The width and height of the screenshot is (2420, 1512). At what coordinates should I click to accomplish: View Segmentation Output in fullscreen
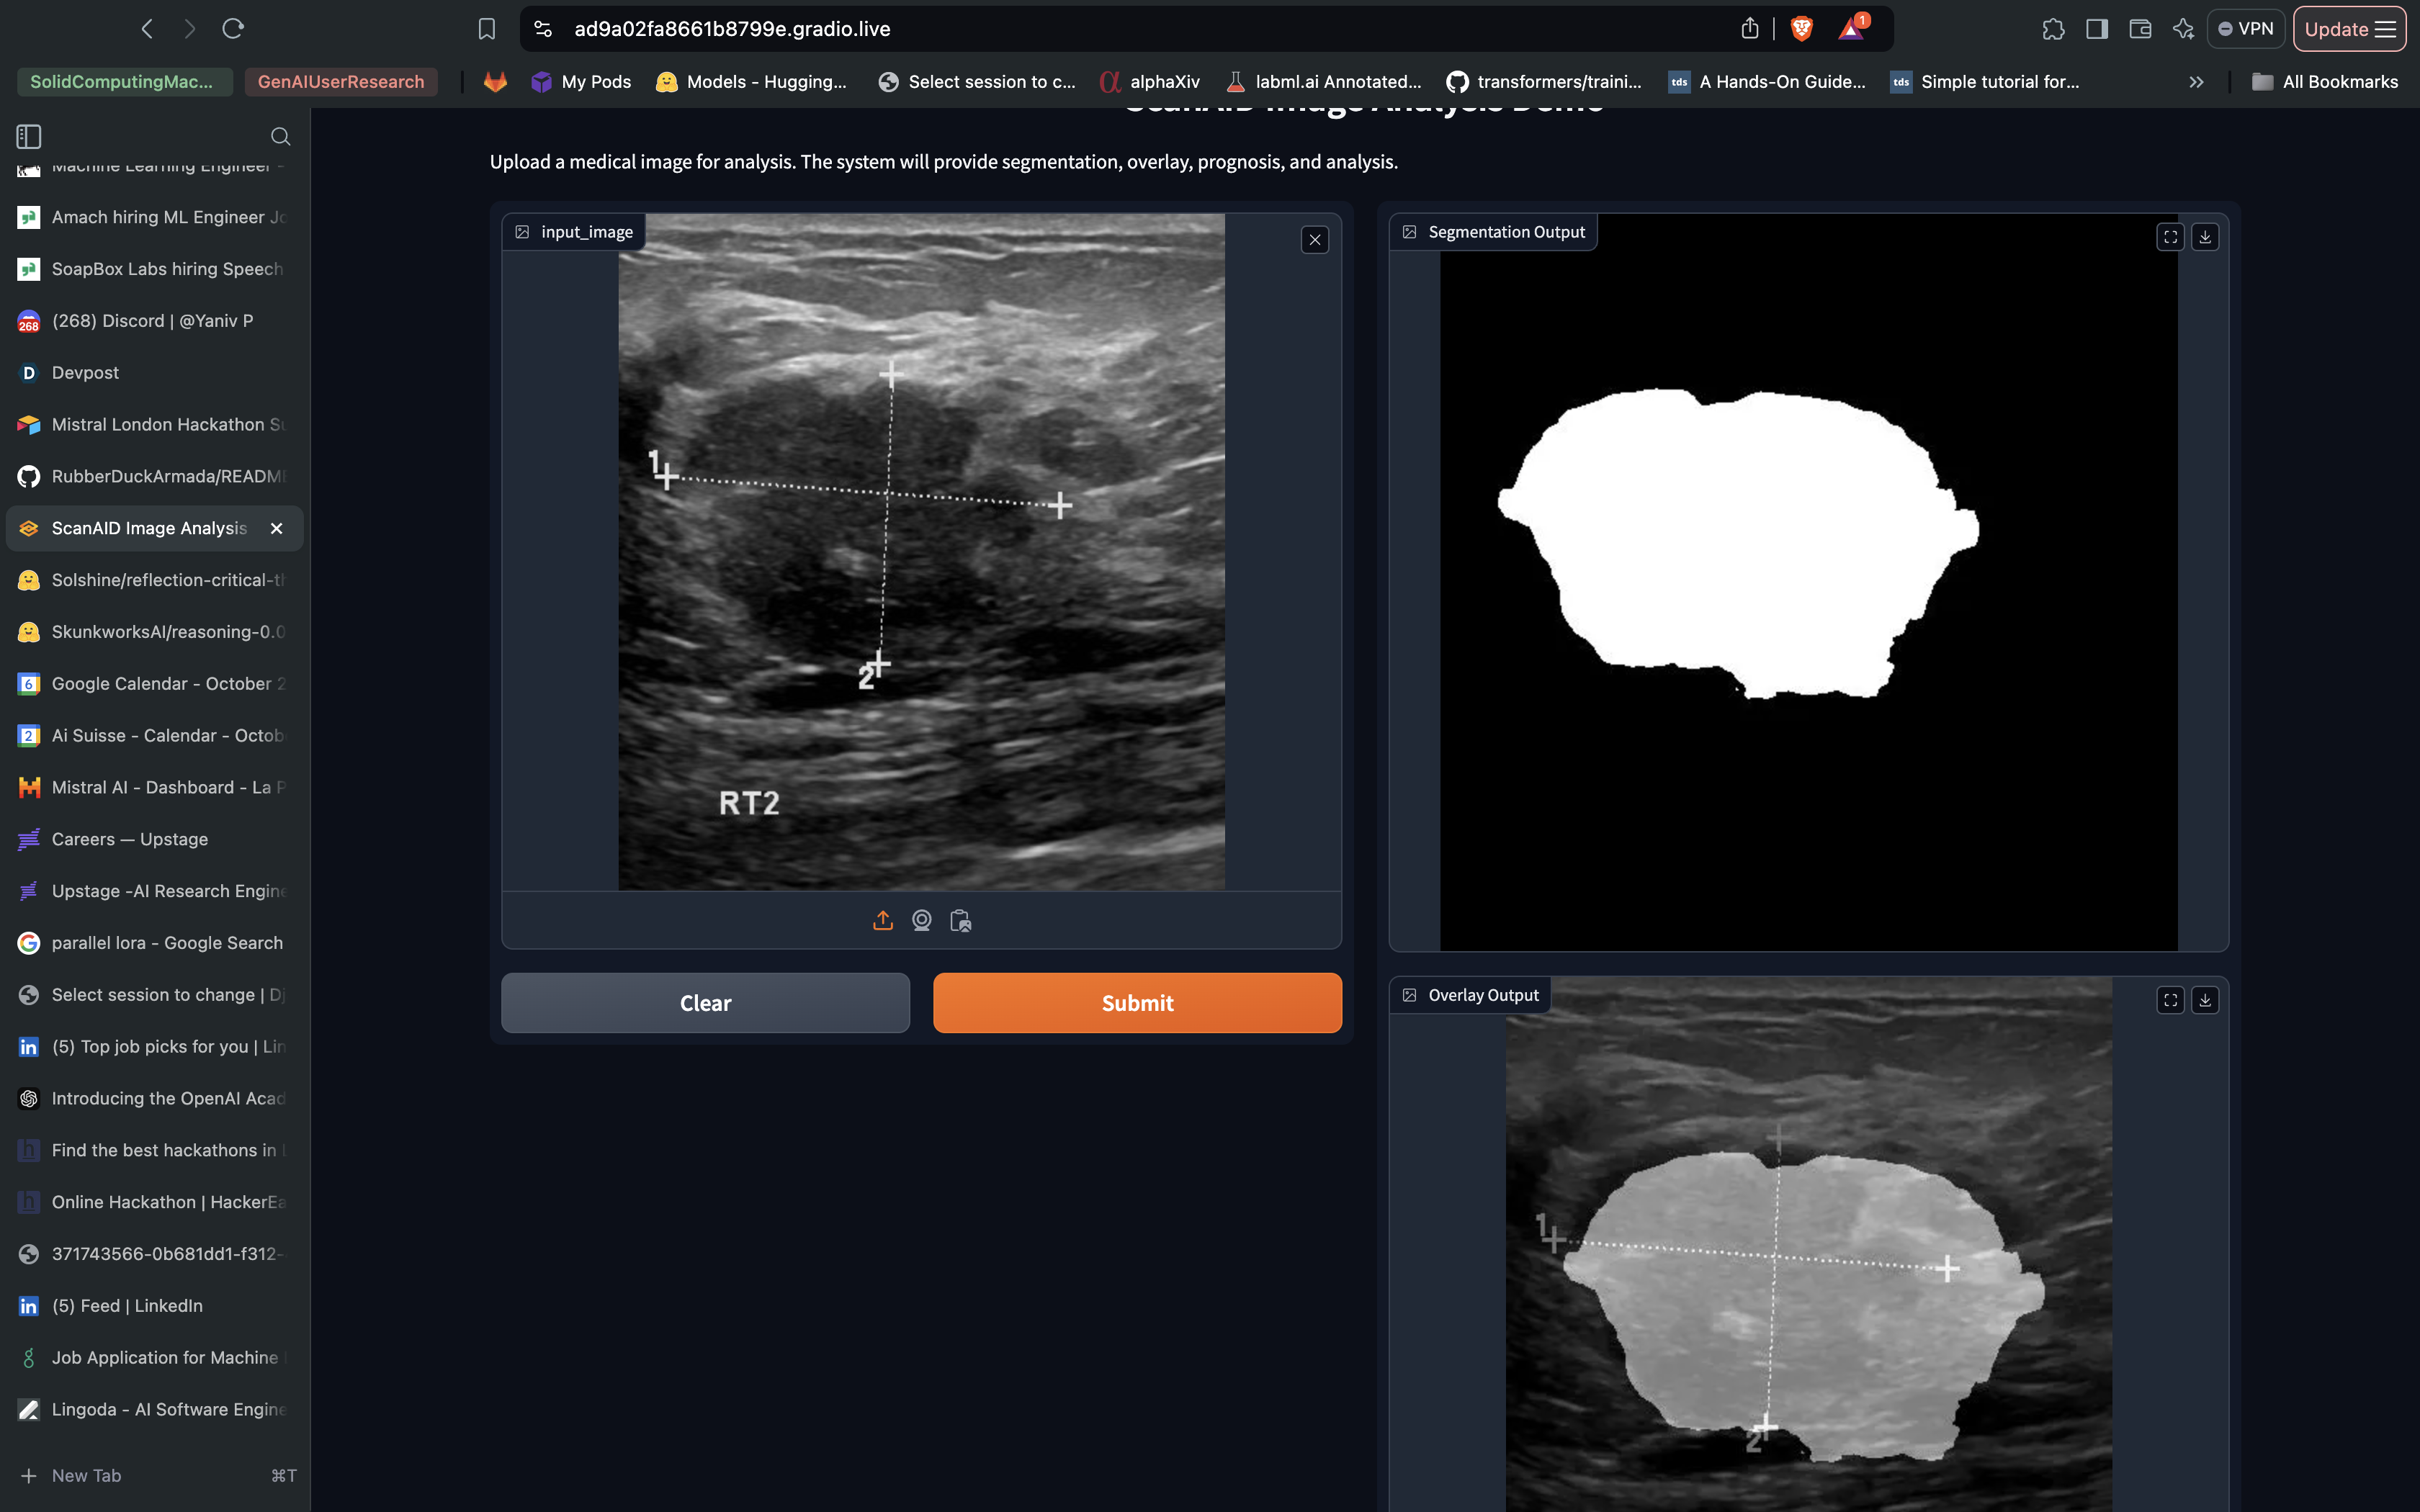point(2169,237)
